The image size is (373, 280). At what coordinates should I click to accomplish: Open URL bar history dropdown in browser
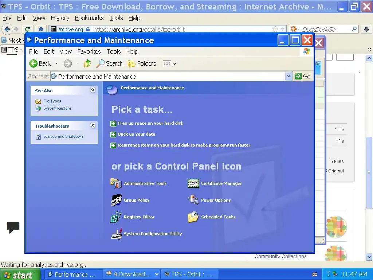[x=282, y=29]
